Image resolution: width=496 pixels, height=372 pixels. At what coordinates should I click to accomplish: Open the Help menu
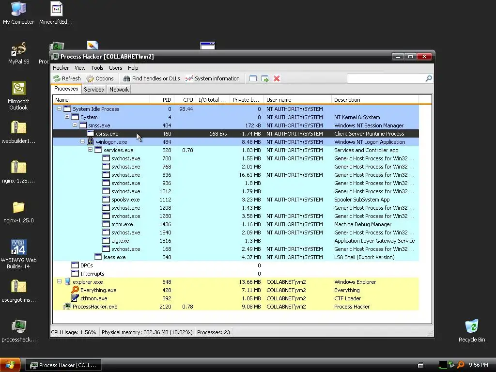pos(133,68)
